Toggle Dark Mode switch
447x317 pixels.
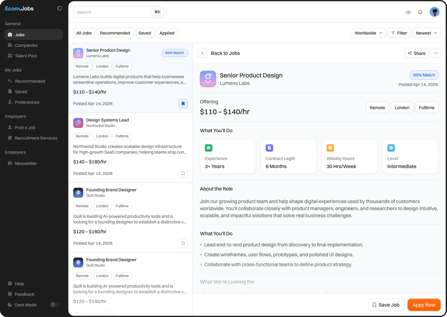[55, 305]
